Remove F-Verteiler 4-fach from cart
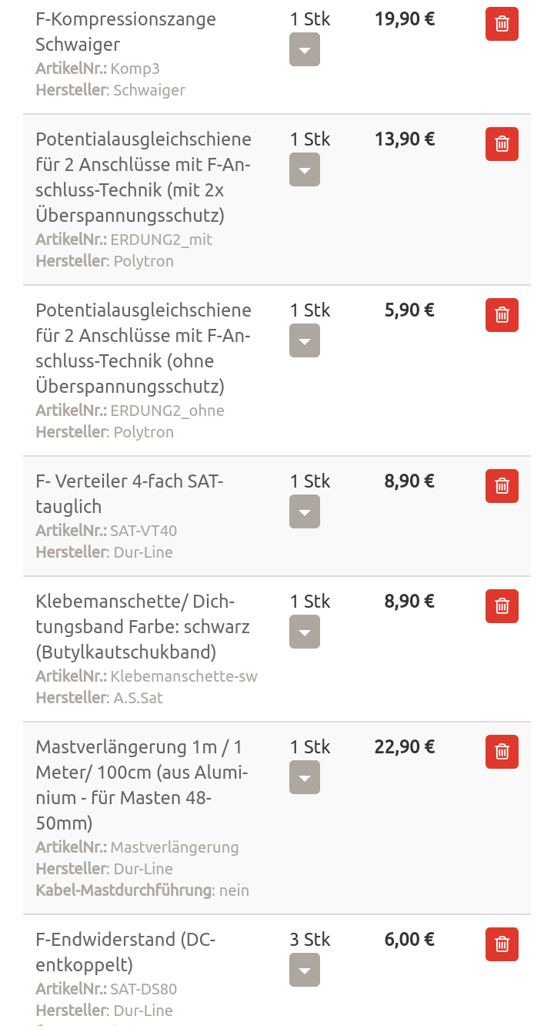 (502, 486)
